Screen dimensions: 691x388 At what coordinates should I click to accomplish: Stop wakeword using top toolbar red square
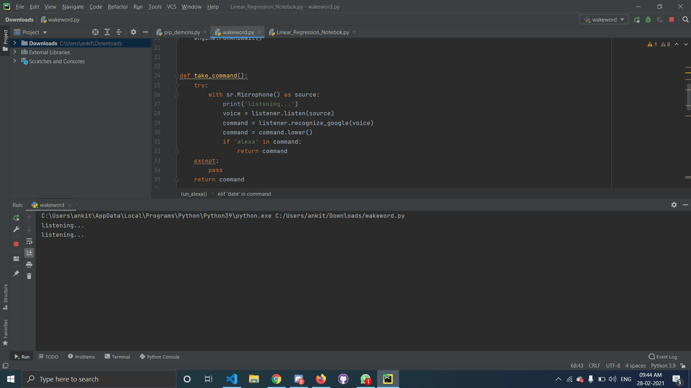[x=671, y=20]
